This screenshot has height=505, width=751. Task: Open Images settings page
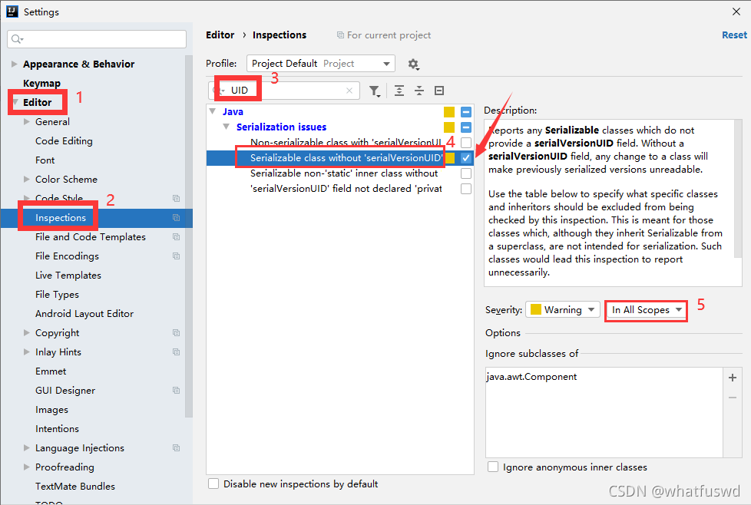click(51, 410)
